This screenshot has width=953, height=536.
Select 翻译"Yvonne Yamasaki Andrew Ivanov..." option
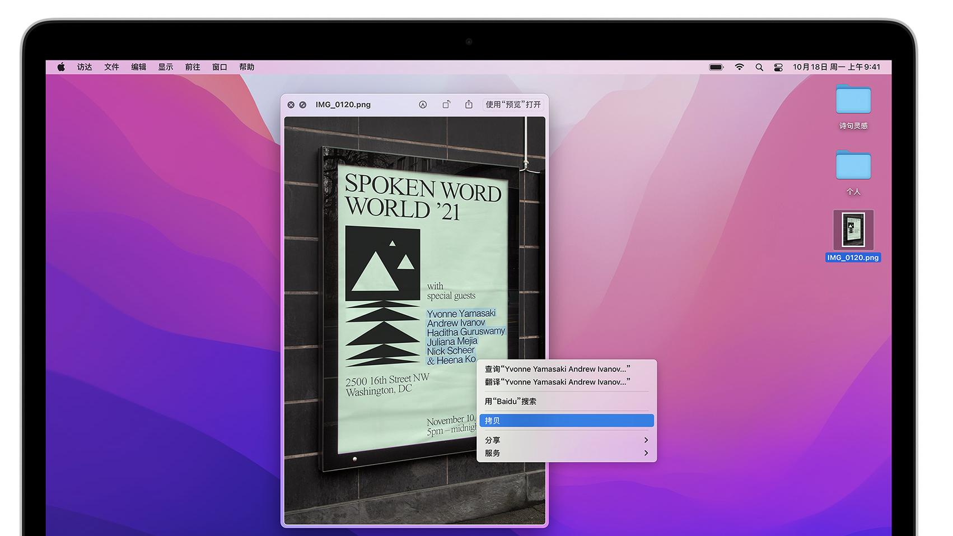point(557,382)
